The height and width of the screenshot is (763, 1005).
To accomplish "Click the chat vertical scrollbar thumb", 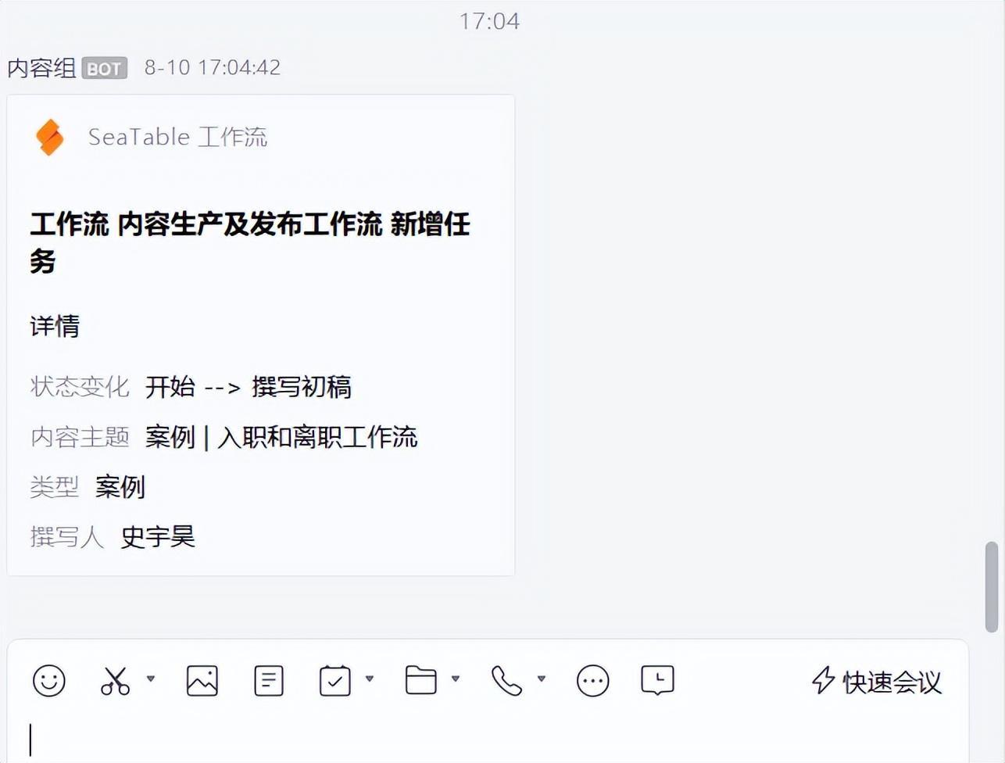I will point(992,586).
